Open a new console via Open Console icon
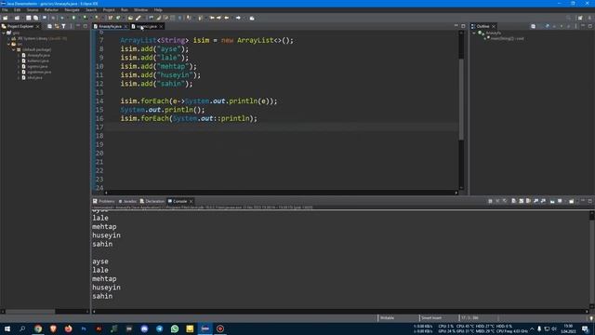Viewport: 595px width, 335px height. pos(572,201)
